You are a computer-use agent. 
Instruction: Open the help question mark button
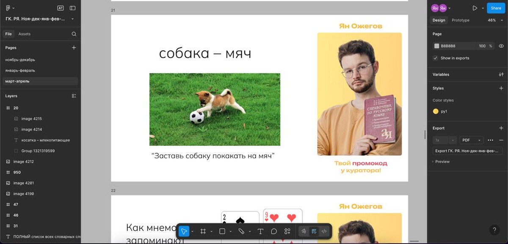coord(494,230)
